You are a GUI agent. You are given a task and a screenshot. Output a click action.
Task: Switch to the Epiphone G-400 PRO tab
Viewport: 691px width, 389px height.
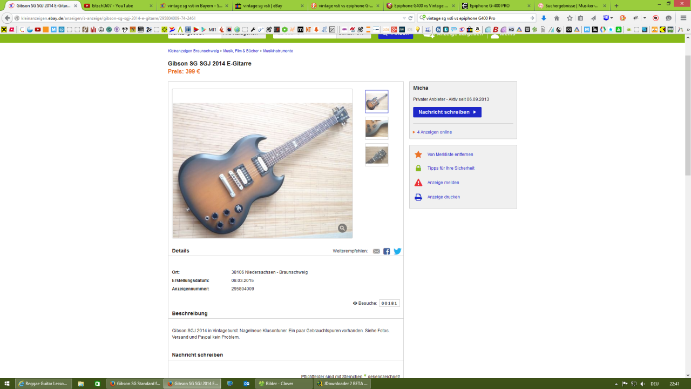[497, 5]
